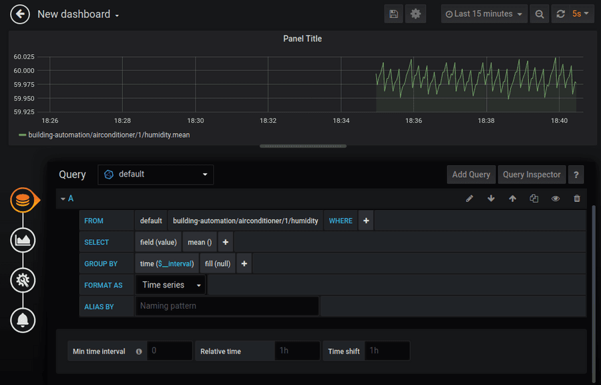Zoom out the time range
Viewport: 601px width, 385px height.
(x=540, y=14)
